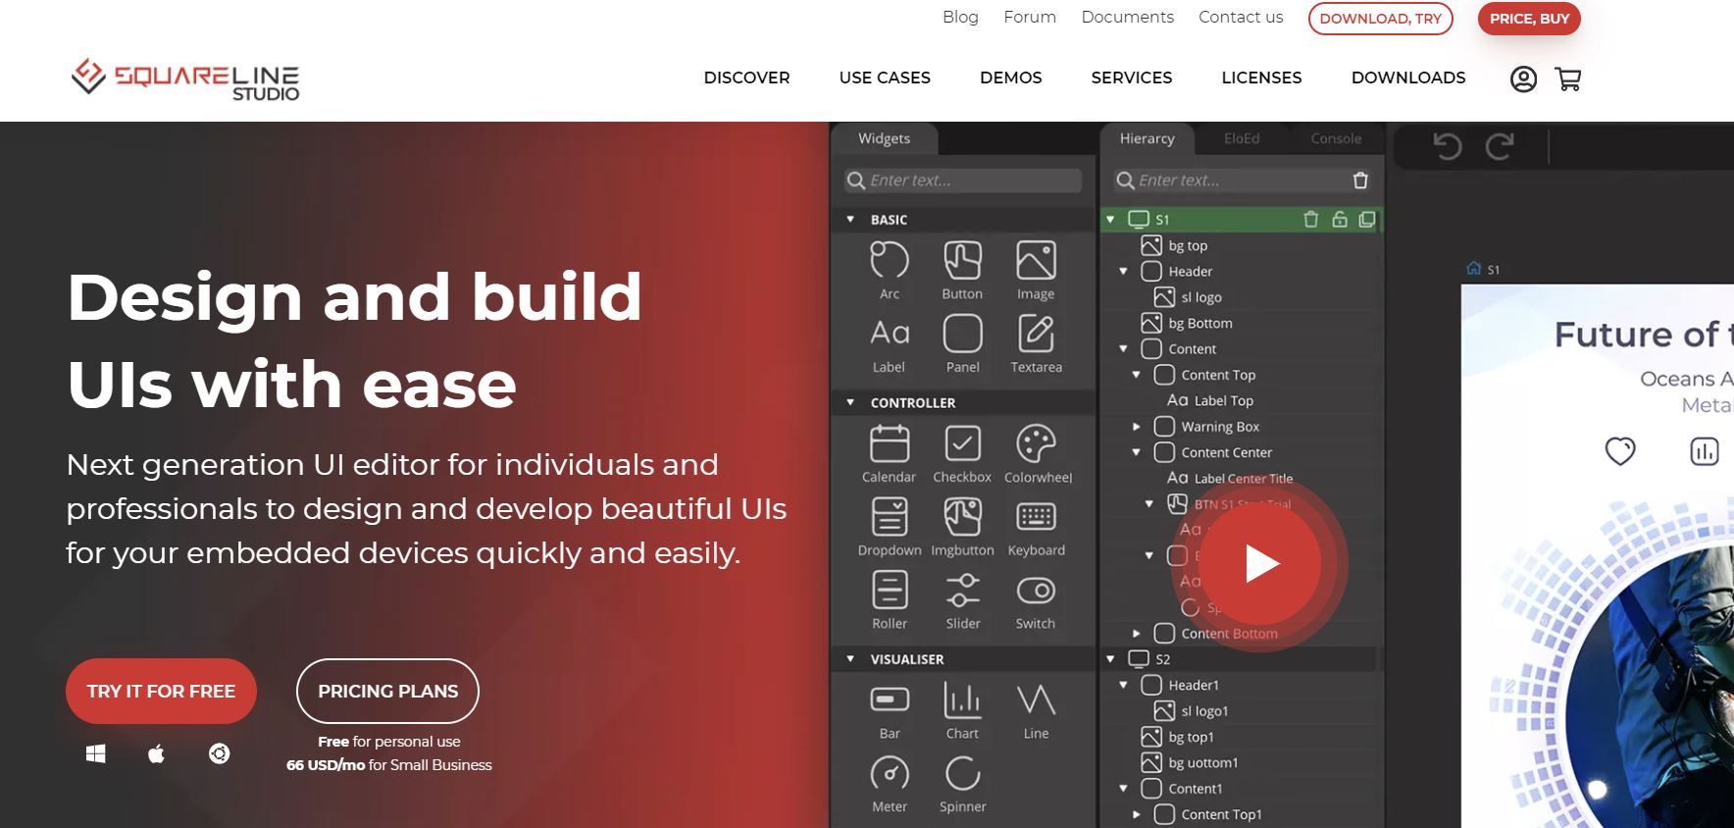
Task: Collapse the Content node arrow
Action: (1124, 349)
